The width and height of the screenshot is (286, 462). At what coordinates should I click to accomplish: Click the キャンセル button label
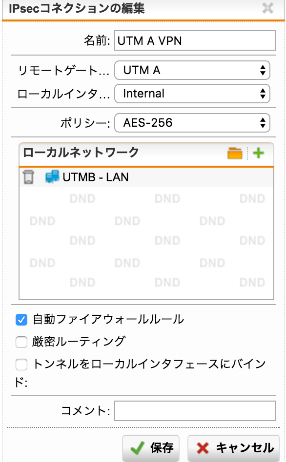pyautogui.click(x=245, y=448)
